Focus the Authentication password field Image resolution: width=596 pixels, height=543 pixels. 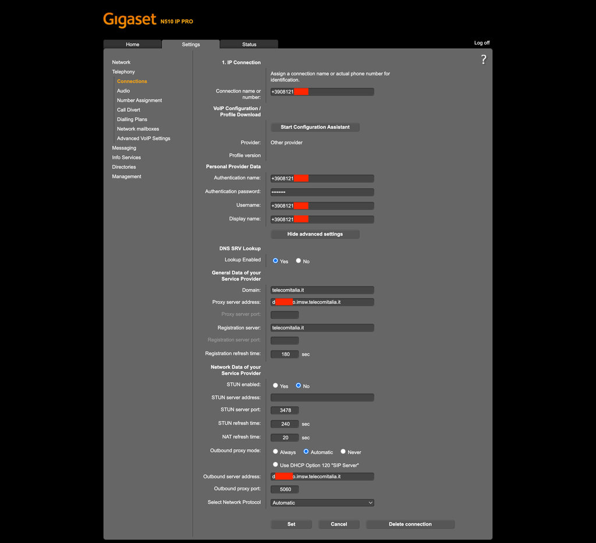click(x=322, y=192)
